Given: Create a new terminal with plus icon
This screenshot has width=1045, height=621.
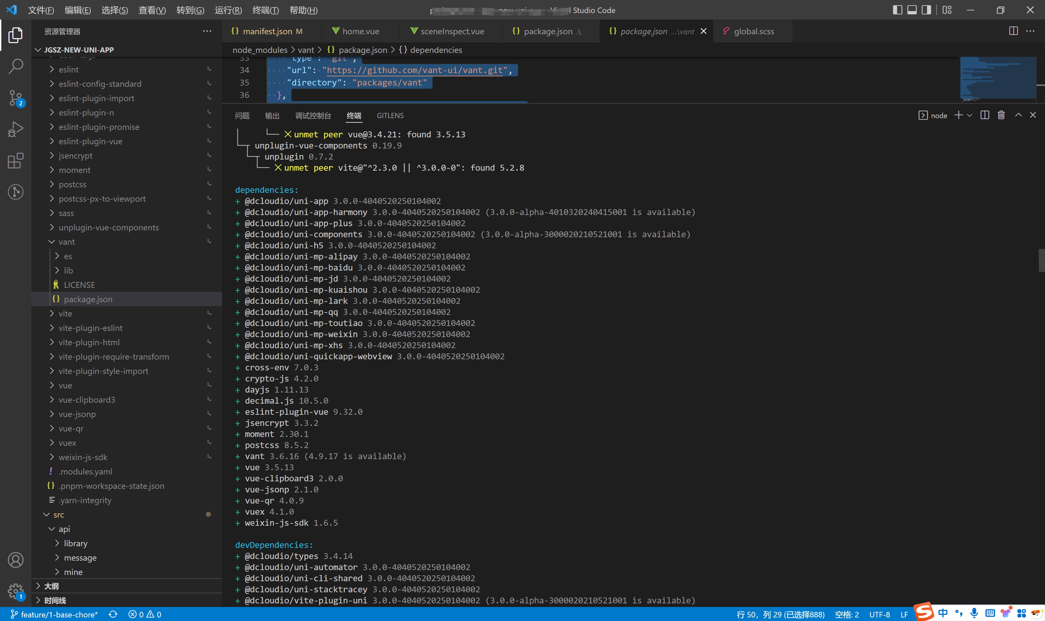Looking at the screenshot, I should pos(958,115).
